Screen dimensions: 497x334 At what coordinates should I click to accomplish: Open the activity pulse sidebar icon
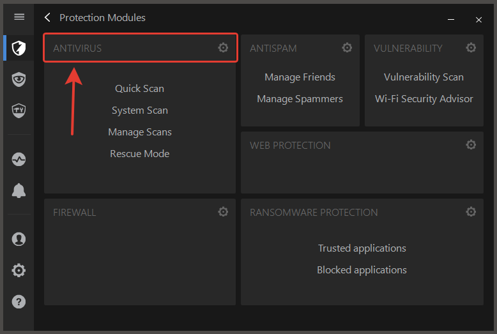point(19,160)
